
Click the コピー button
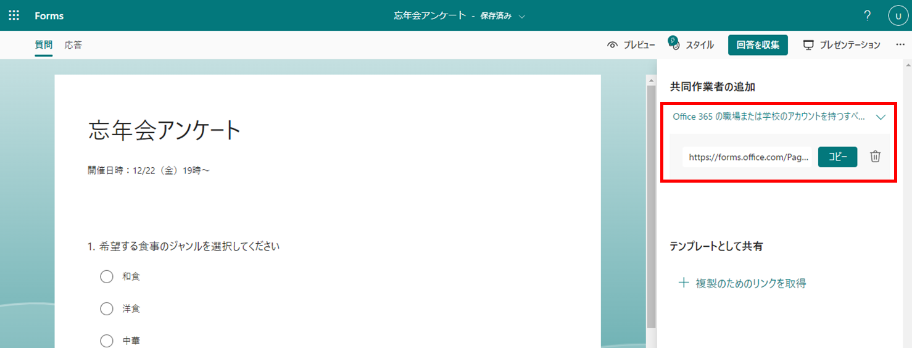click(x=837, y=157)
